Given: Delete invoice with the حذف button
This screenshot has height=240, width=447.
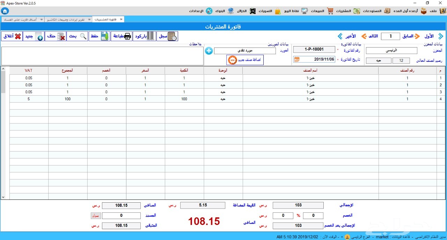Looking at the screenshot, I should pos(56,36).
